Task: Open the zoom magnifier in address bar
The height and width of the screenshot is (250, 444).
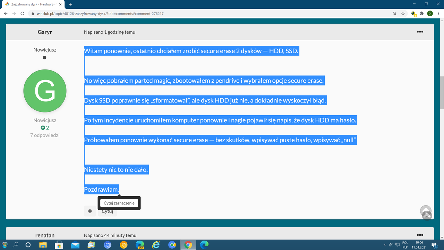Action: click(394, 14)
